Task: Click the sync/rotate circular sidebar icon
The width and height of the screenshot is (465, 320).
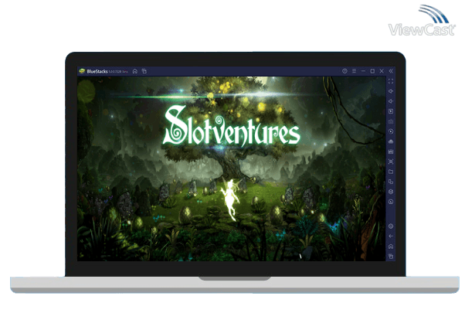Action: [x=391, y=131]
